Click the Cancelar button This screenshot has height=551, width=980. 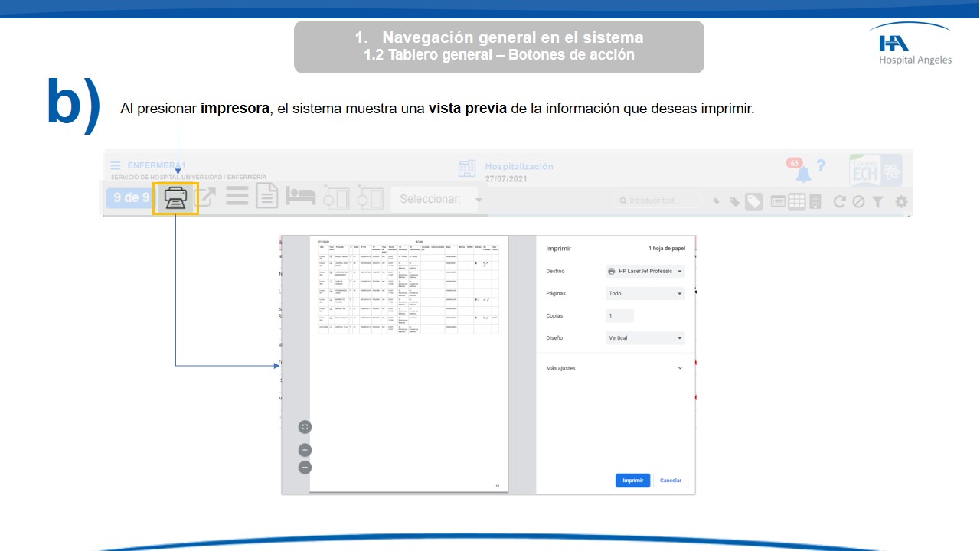(x=671, y=481)
